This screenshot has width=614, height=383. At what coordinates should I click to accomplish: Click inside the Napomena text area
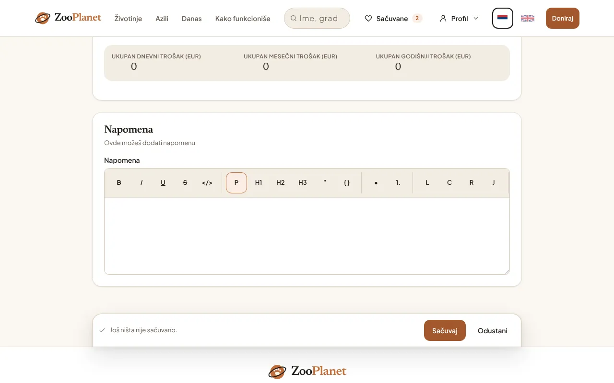(x=307, y=236)
